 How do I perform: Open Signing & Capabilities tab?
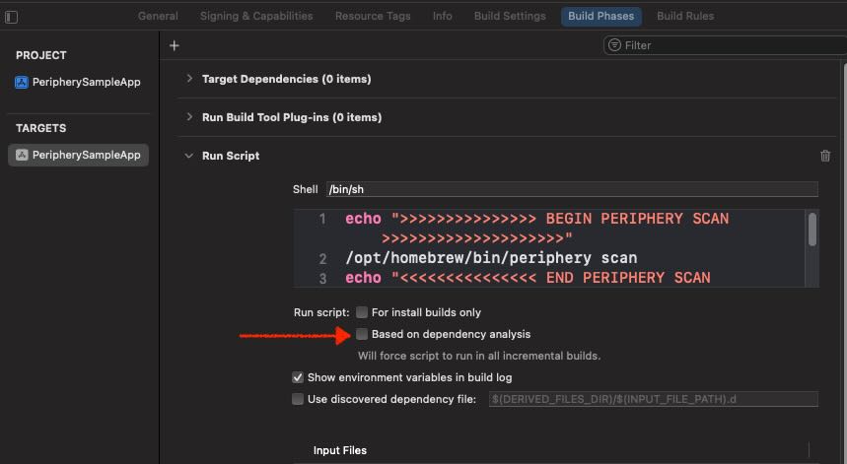256,16
